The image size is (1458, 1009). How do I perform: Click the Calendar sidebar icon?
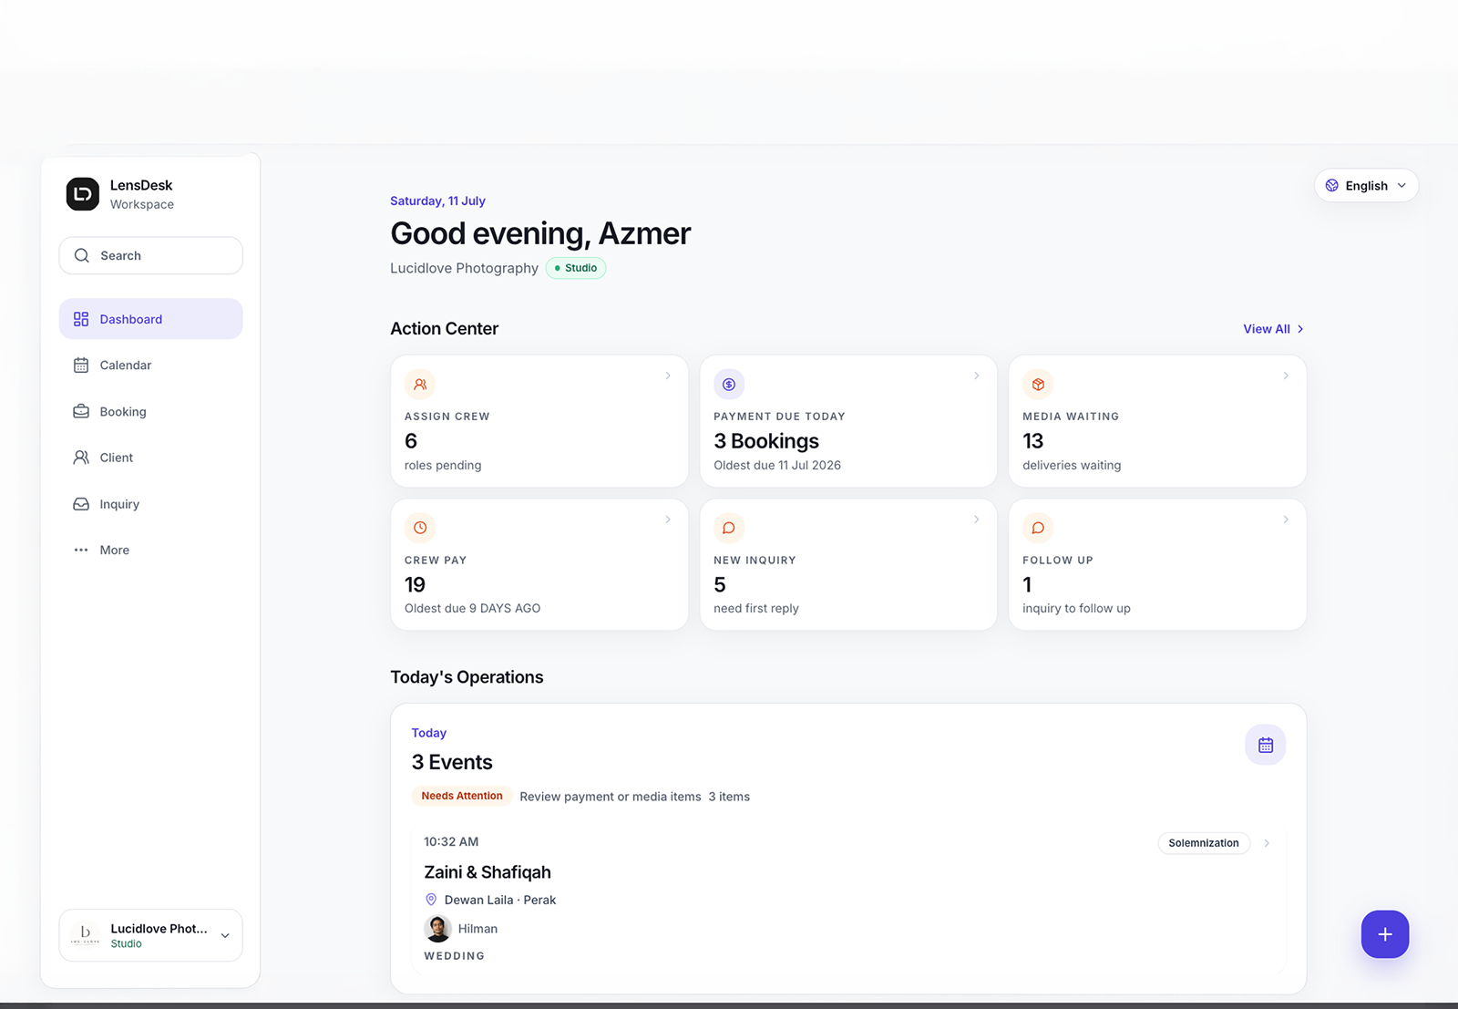pos(81,366)
